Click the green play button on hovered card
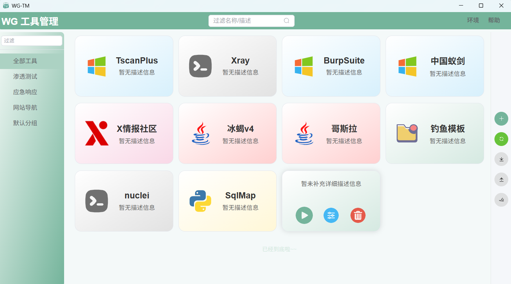This screenshot has width=511, height=284. tap(304, 215)
